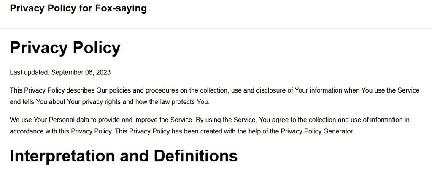Open the "Privacy Policy Generator" link

317,131
